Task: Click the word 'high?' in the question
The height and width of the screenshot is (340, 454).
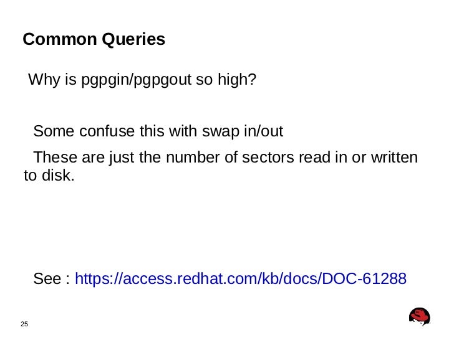Action: [x=237, y=80]
